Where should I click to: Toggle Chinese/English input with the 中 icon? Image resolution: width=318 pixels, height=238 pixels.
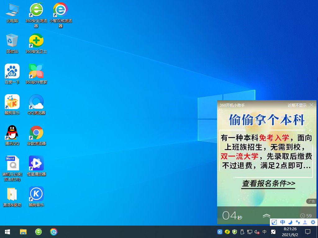282,222
